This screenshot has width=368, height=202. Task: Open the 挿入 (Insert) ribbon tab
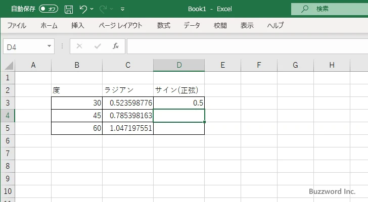pyautogui.click(x=77, y=25)
